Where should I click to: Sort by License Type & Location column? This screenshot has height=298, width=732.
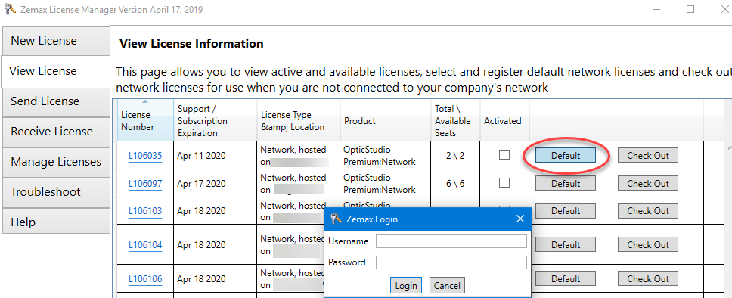299,120
